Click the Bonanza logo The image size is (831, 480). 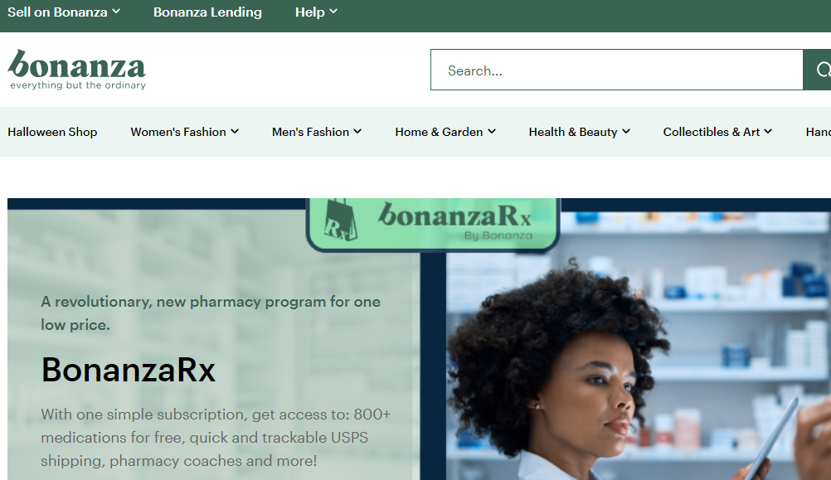pyautogui.click(x=77, y=70)
